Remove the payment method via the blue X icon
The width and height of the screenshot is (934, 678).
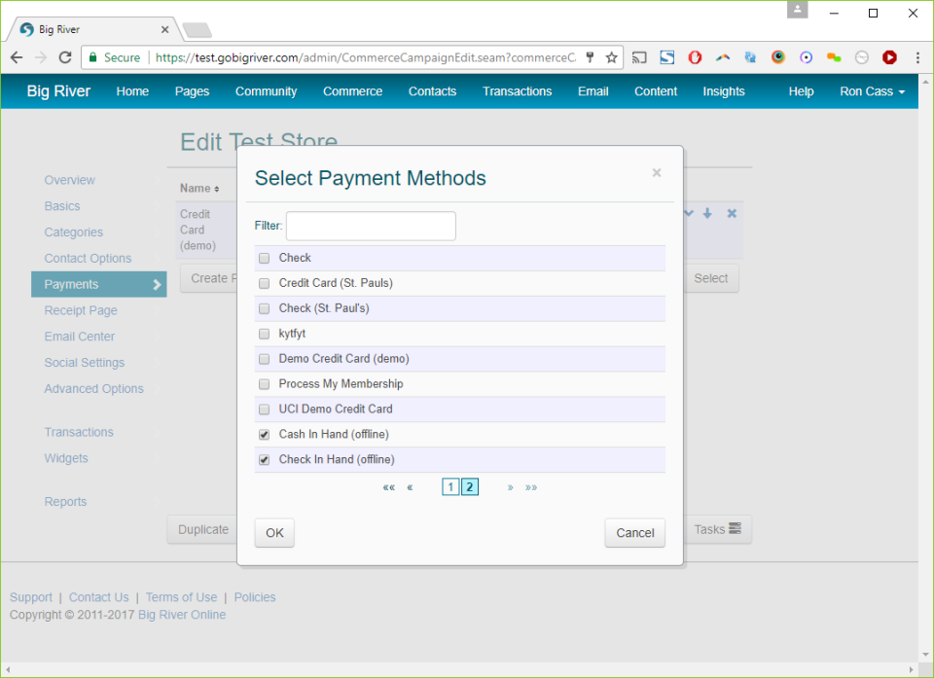pos(732,213)
